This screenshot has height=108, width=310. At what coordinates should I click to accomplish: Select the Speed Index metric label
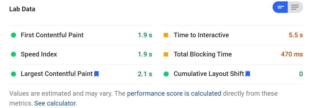click(x=39, y=54)
